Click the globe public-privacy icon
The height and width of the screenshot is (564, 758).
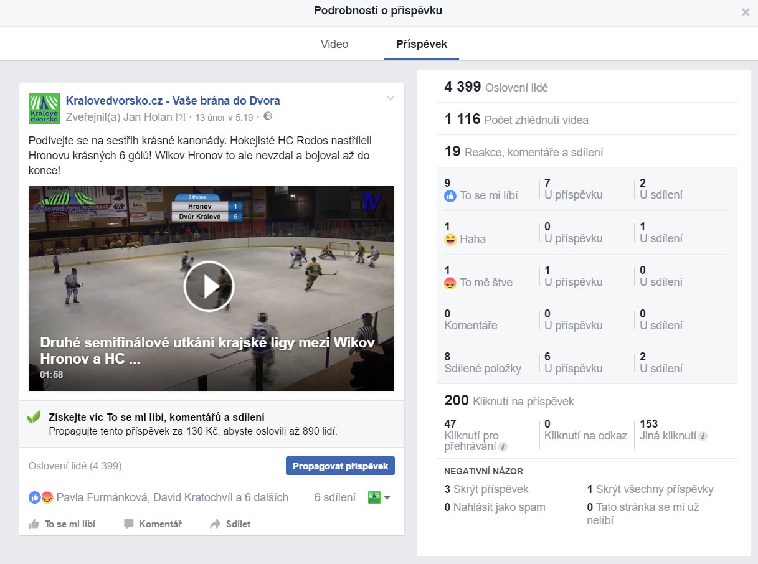[x=268, y=116]
